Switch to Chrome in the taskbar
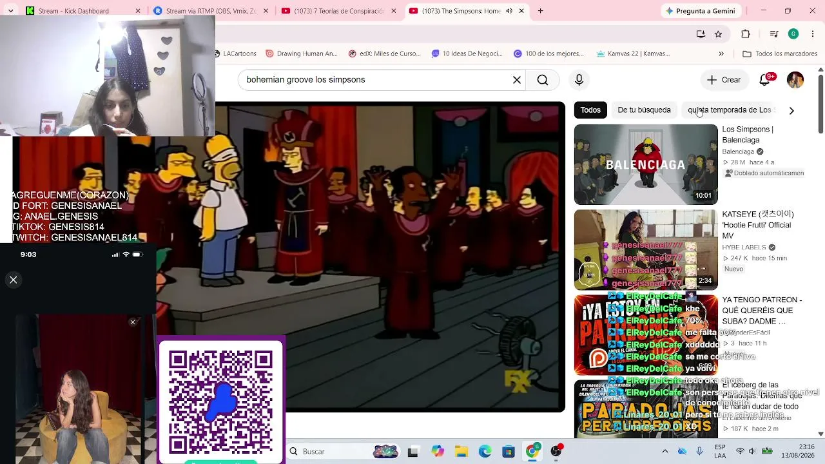Screen dimensions: 825x464 click(x=532, y=452)
